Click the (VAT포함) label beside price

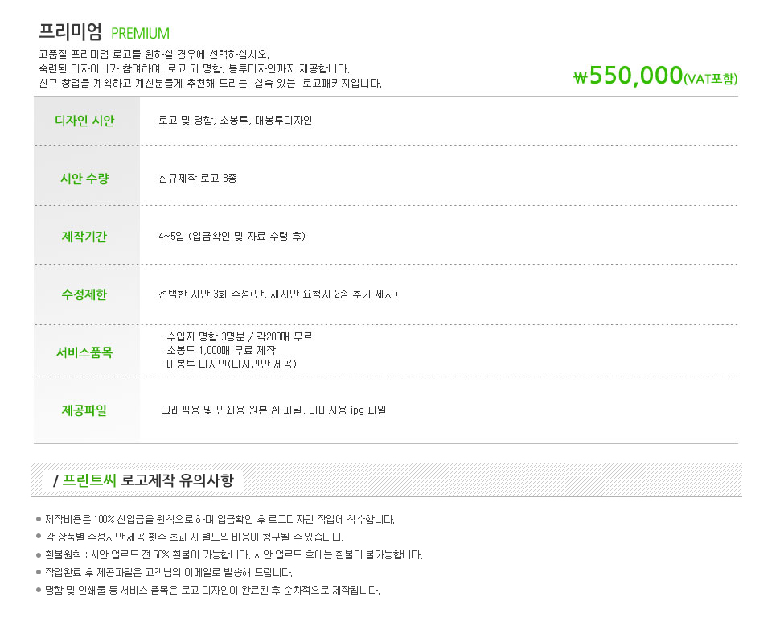[x=711, y=79]
